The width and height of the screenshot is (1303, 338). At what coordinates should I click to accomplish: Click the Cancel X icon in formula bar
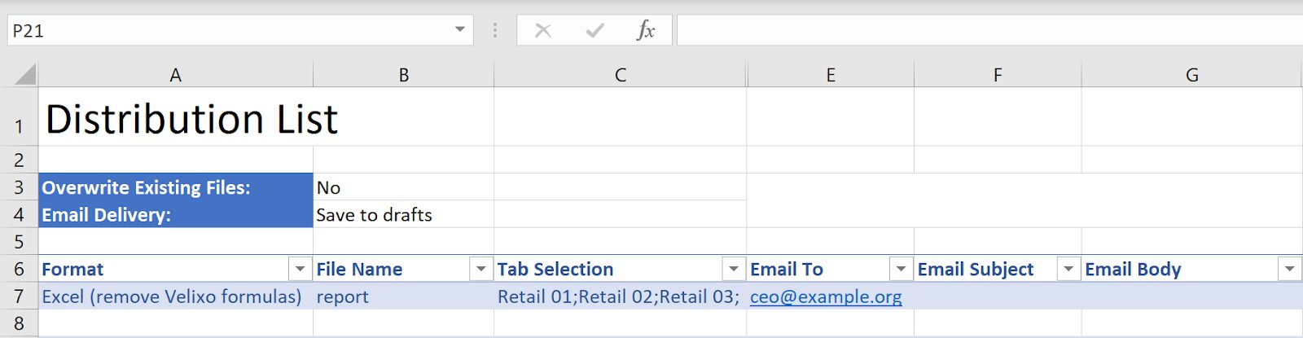coord(543,31)
